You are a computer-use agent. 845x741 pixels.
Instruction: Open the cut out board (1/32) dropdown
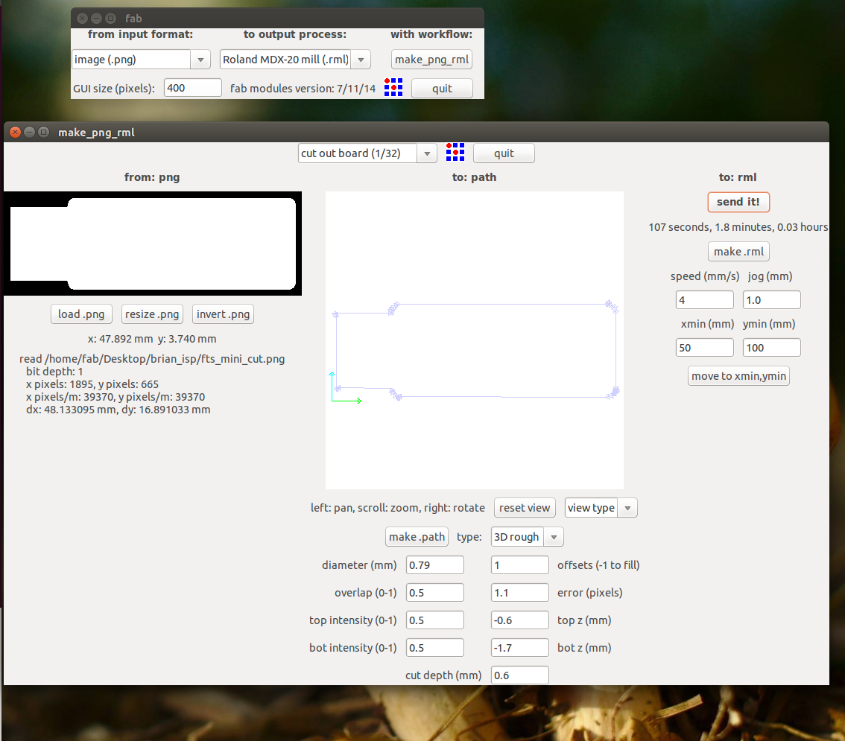tap(367, 153)
